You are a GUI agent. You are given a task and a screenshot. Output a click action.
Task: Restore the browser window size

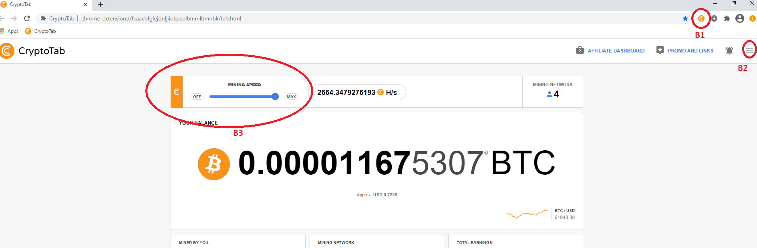(x=734, y=4)
